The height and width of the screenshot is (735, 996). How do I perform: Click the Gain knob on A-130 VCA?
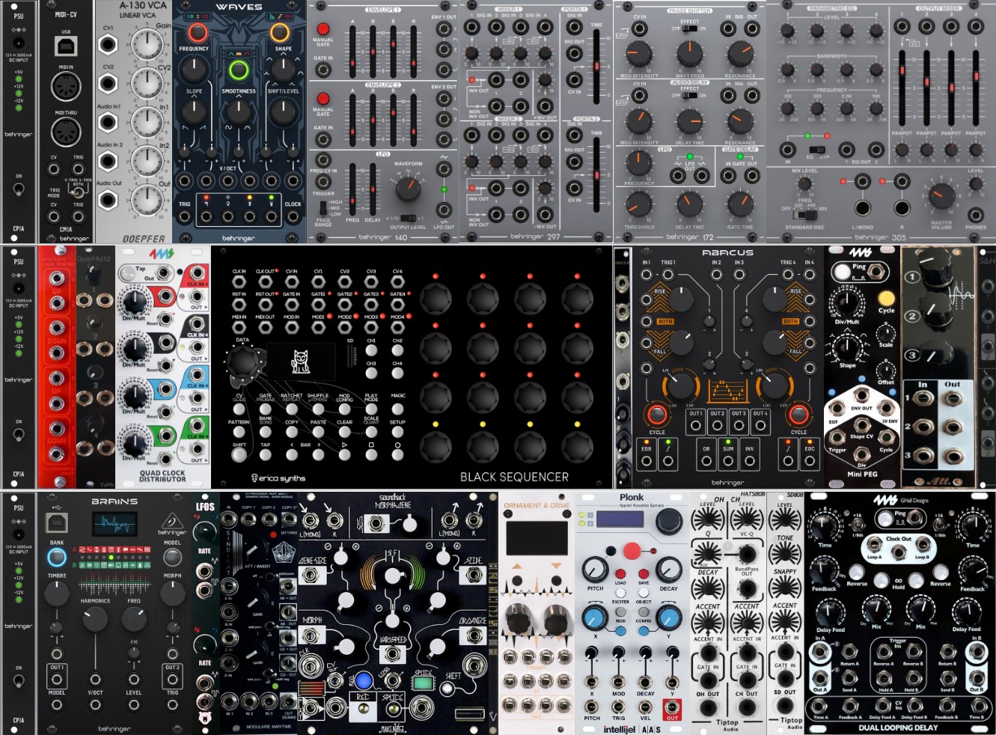click(x=147, y=43)
